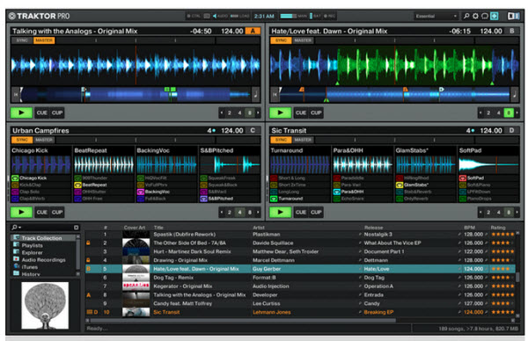Click the Deck B letter badge
Viewport: 528px width, 341px height.
click(512, 31)
